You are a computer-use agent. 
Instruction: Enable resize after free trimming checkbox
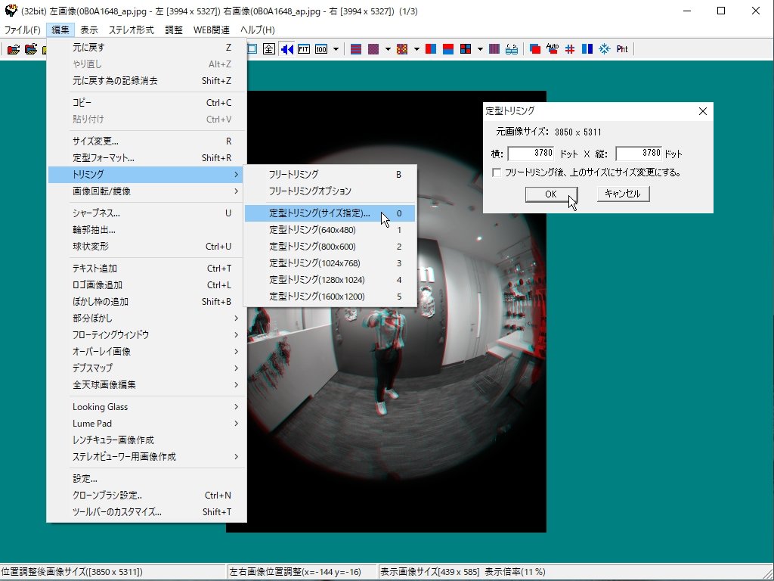(497, 173)
